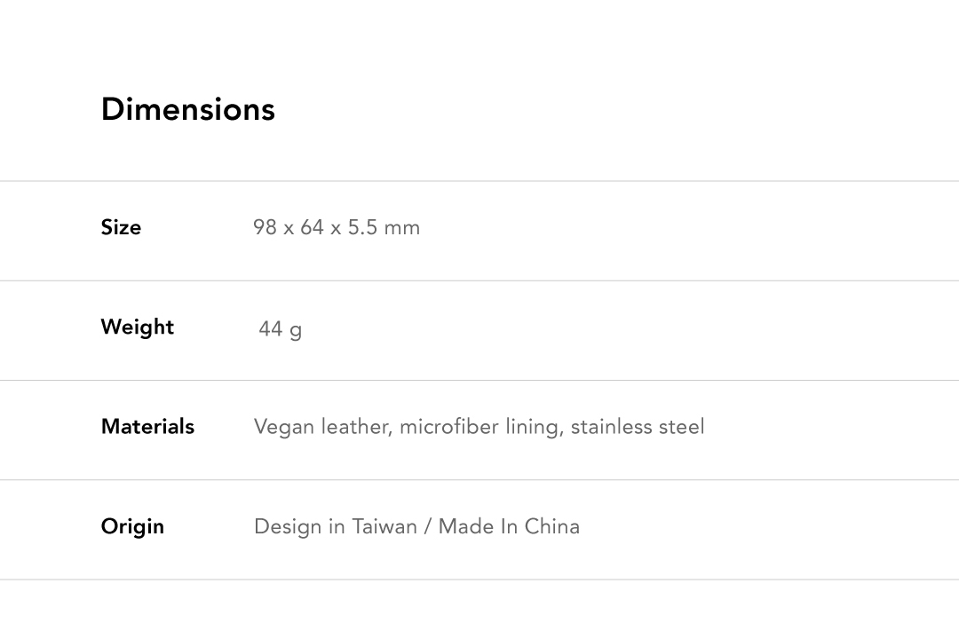The width and height of the screenshot is (959, 639).
Task: Click the word Design in Origin row
Action: tap(288, 527)
